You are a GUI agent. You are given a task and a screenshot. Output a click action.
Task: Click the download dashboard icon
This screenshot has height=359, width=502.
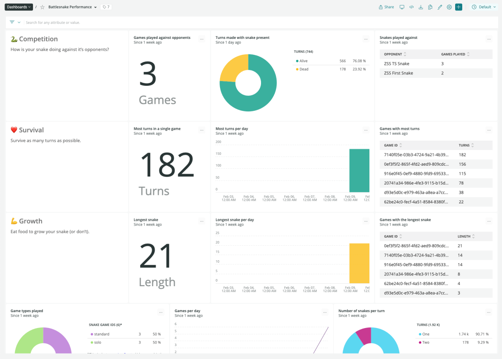point(421,7)
